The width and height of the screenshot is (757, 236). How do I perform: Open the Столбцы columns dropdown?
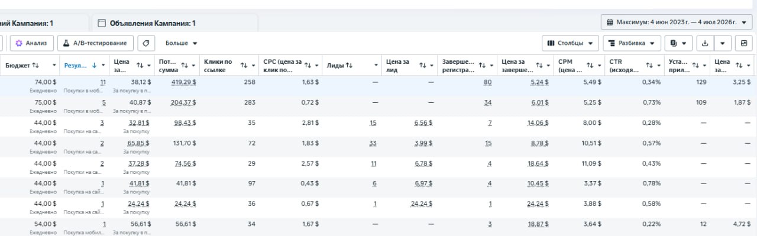570,43
